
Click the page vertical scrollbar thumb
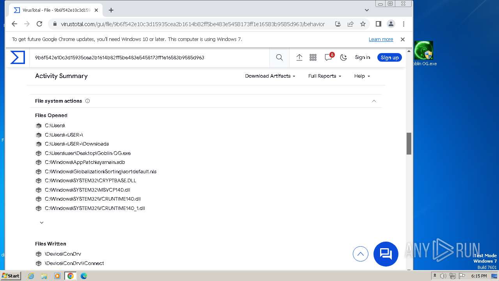[x=409, y=144]
